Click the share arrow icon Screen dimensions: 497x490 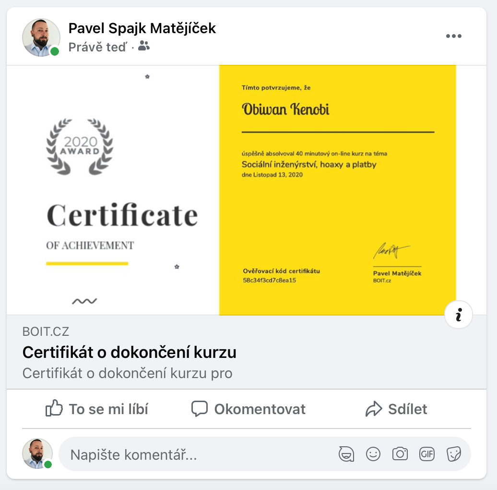pyautogui.click(x=374, y=409)
